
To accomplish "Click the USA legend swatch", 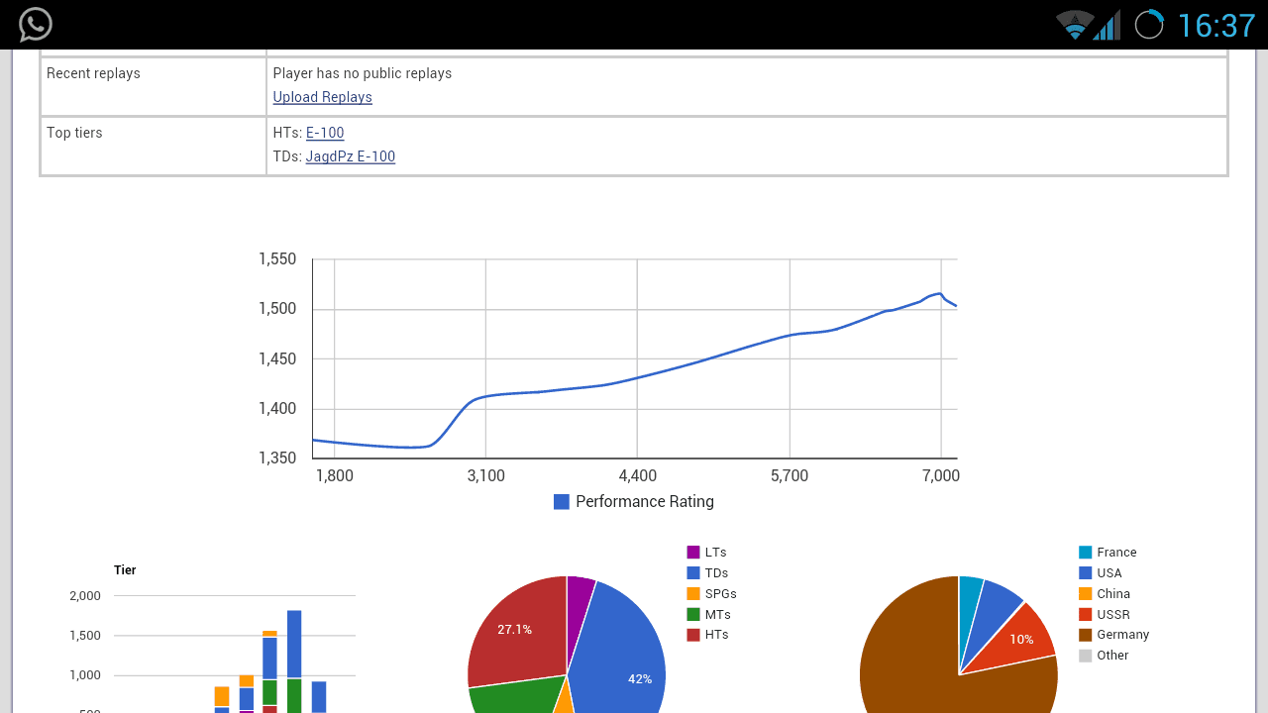I will [x=1086, y=573].
